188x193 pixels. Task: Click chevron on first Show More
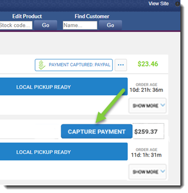coord(163,105)
